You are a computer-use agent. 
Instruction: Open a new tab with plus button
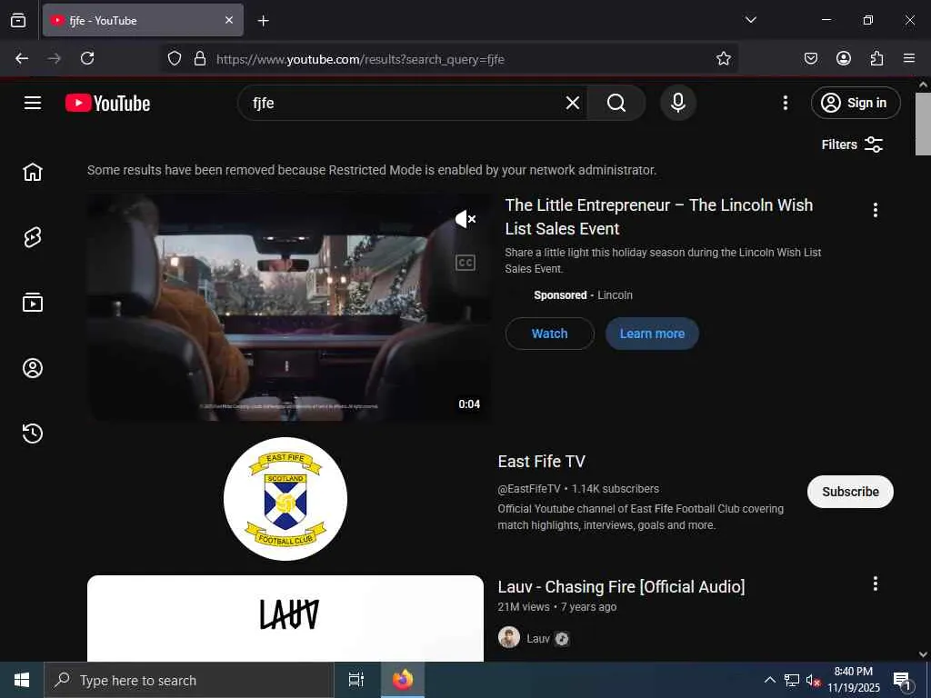tap(263, 21)
